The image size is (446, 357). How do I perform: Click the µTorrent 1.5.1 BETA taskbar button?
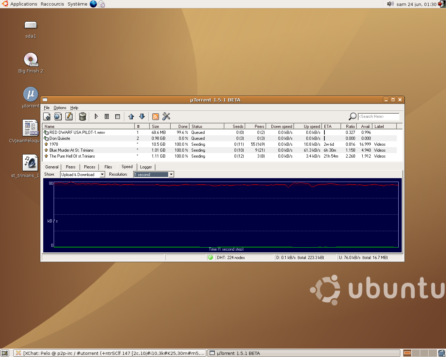pyautogui.click(x=303, y=353)
